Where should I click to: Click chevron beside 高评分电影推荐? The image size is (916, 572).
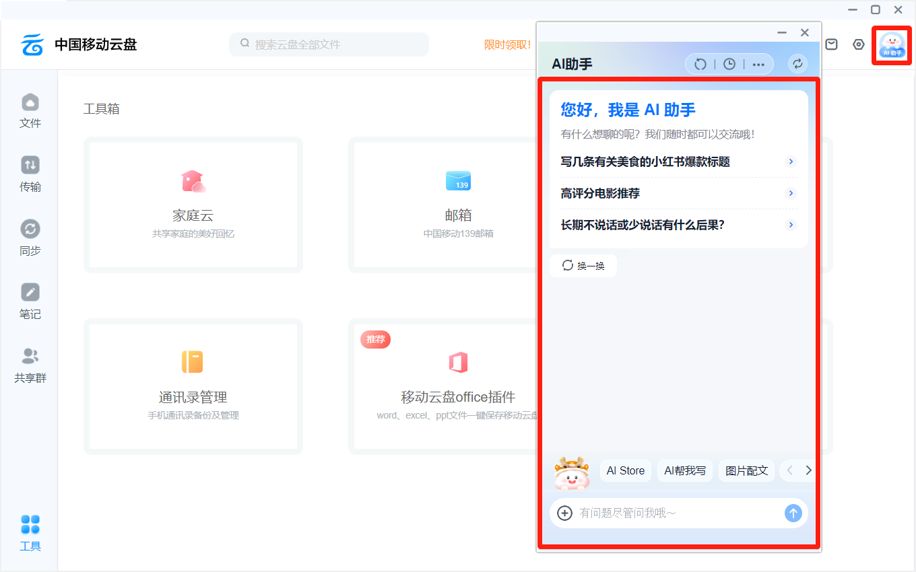791,193
